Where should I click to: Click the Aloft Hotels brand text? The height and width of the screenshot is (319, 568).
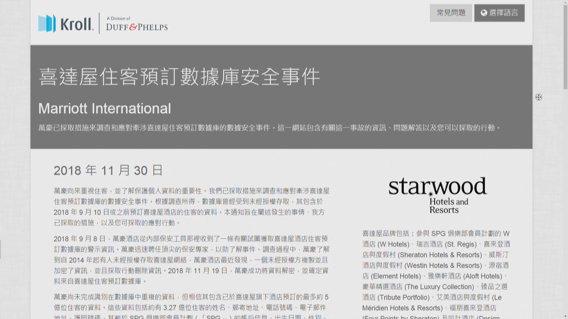(x=482, y=276)
